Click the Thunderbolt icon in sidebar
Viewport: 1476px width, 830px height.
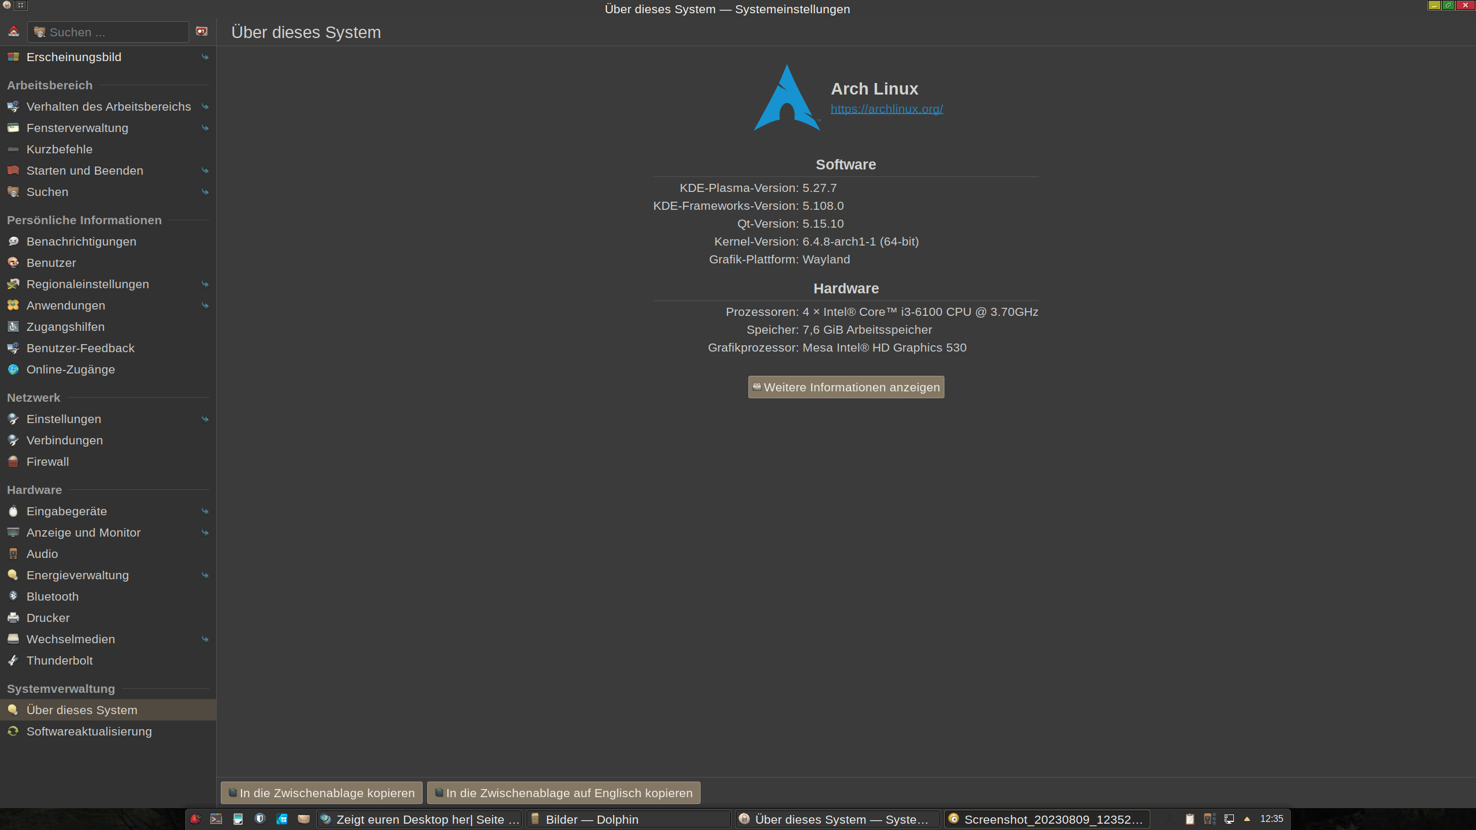13,660
